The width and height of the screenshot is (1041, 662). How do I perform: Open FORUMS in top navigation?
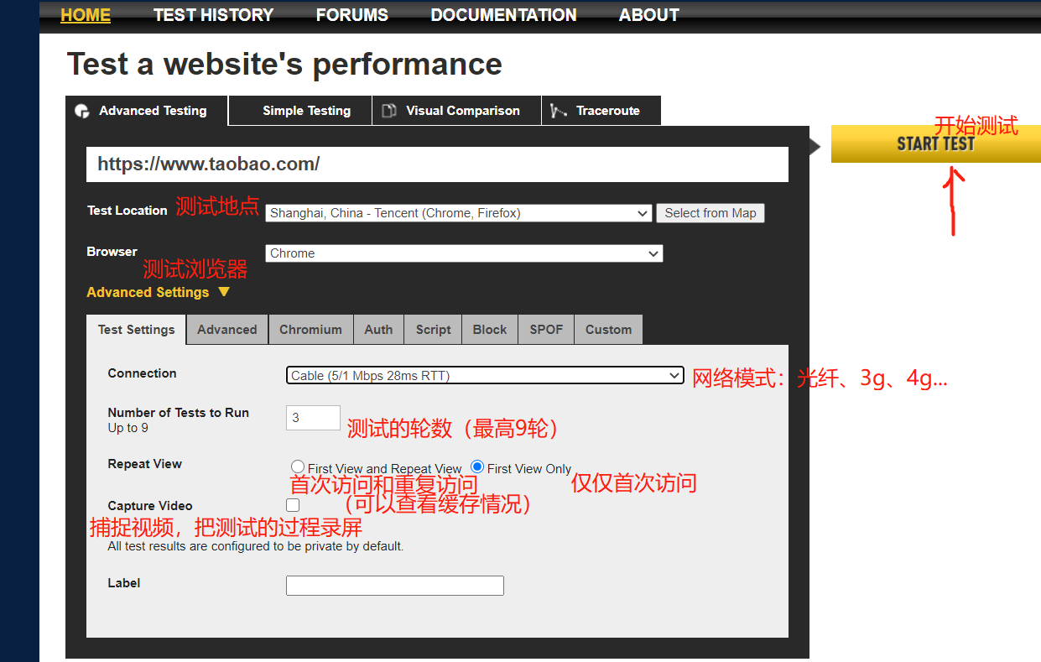tap(352, 15)
